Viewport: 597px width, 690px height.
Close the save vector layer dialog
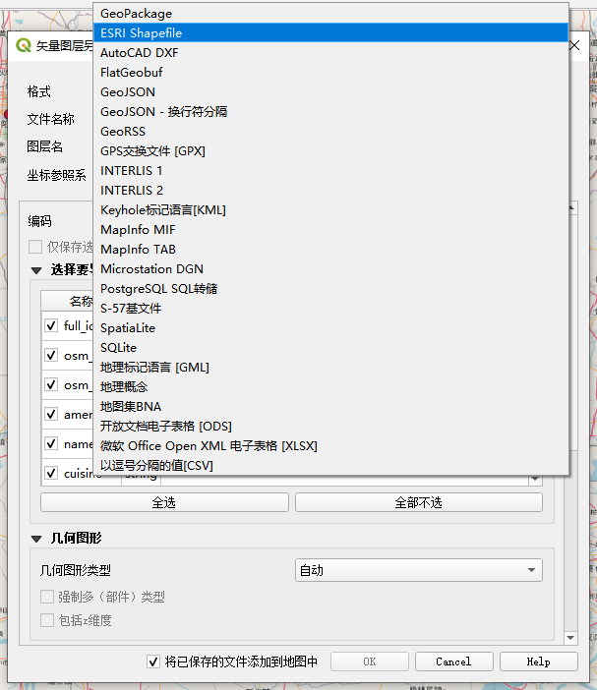[x=574, y=45]
